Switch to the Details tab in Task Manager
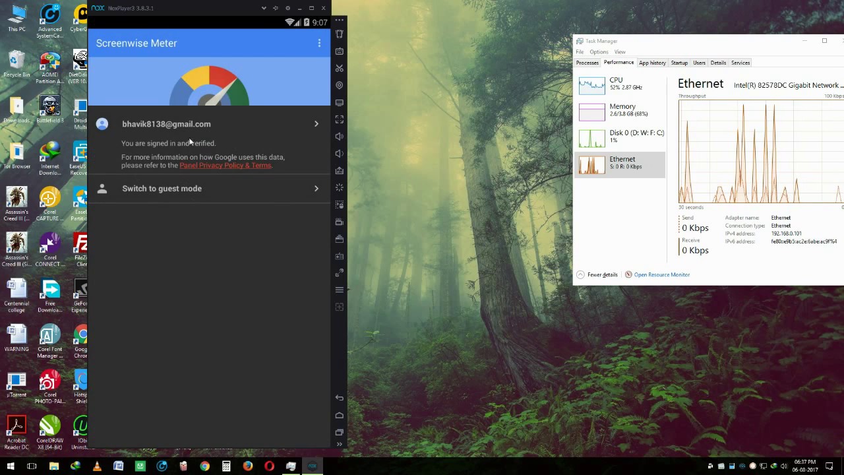This screenshot has width=844, height=475. point(718,63)
